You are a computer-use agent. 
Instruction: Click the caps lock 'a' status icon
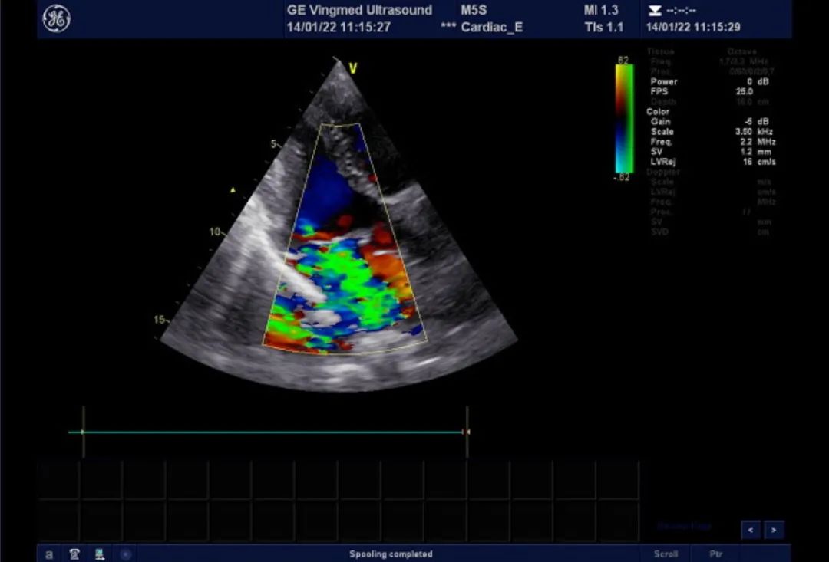(49, 554)
